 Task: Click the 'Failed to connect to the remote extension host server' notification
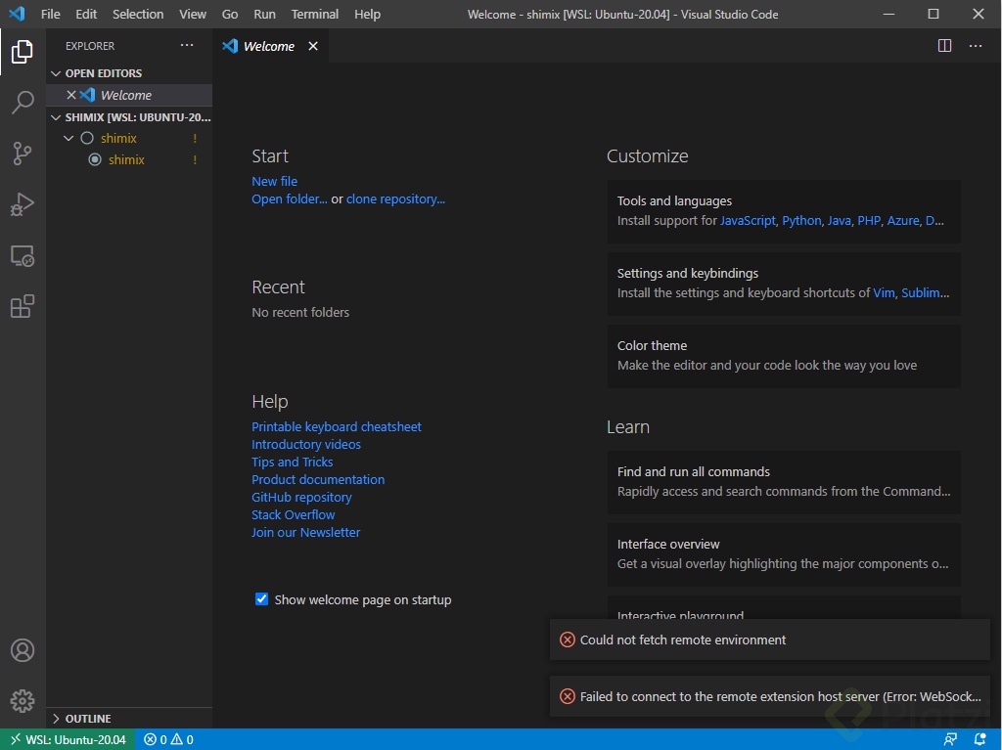pyautogui.click(x=769, y=696)
